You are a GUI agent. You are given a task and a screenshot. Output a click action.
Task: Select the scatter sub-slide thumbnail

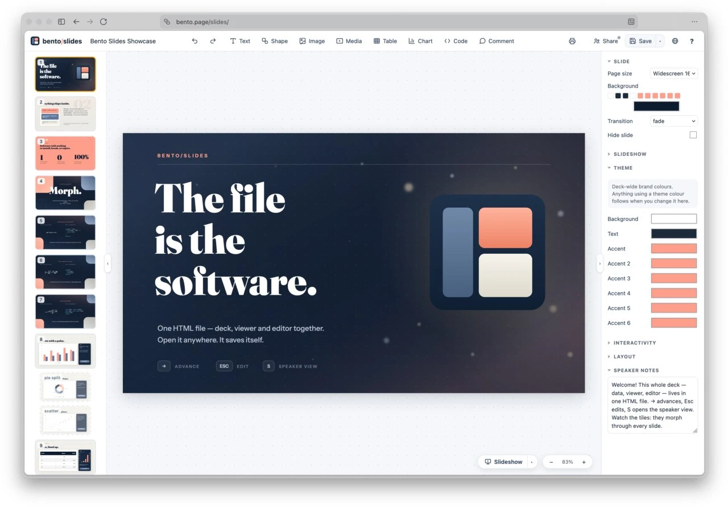[x=65, y=420]
